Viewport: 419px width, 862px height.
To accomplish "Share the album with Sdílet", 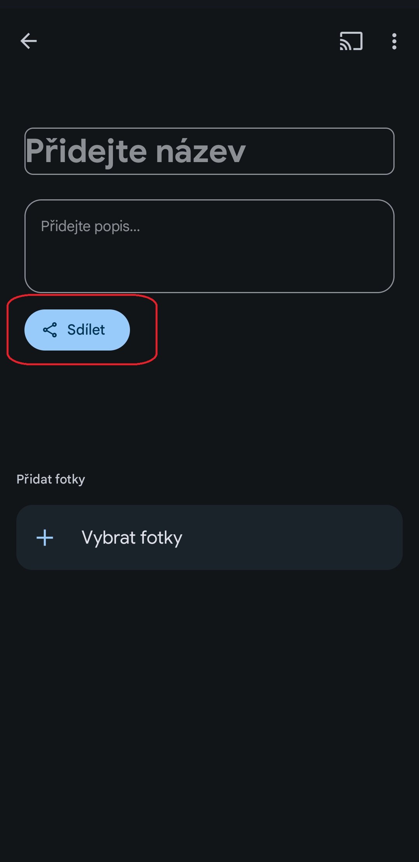I will tap(77, 330).
